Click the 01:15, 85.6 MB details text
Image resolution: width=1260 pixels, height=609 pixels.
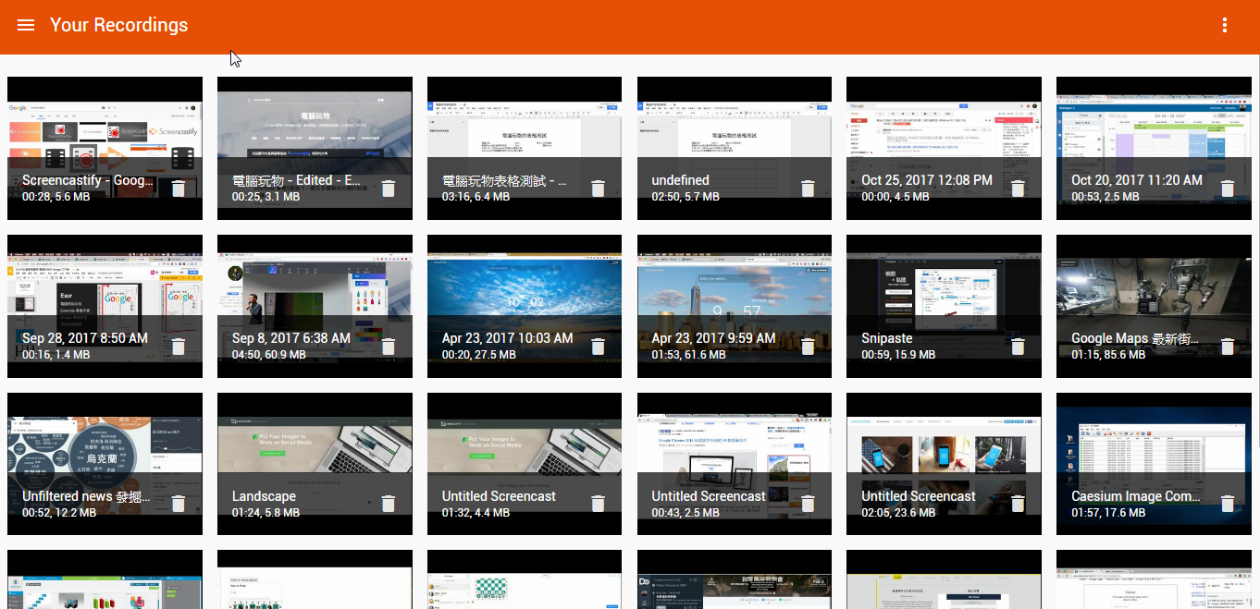(1108, 355)
